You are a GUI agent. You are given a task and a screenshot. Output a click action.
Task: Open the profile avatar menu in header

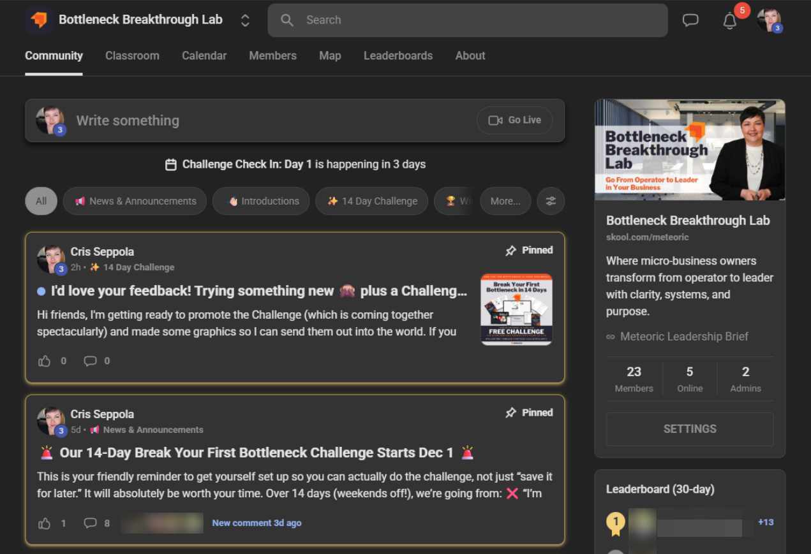[x=769, y=20]
